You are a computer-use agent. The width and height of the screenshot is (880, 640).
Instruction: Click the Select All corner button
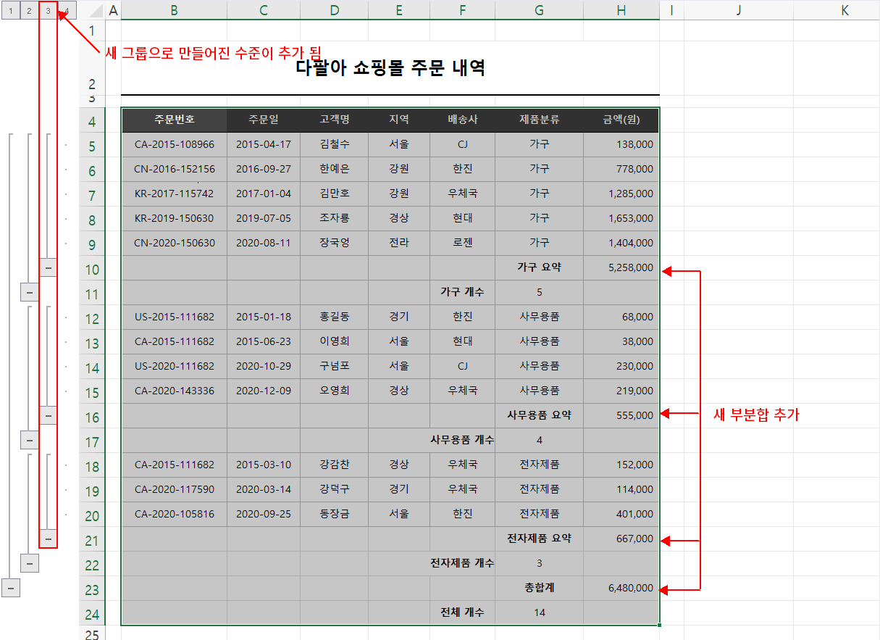click(x=94, y=9)
